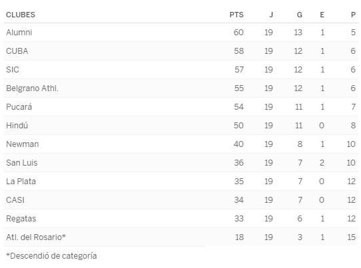
Task: Click the SIC club name
Action: [13, 70]
